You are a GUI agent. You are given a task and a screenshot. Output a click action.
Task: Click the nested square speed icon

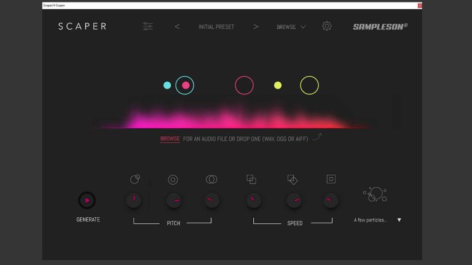[331, 179]
